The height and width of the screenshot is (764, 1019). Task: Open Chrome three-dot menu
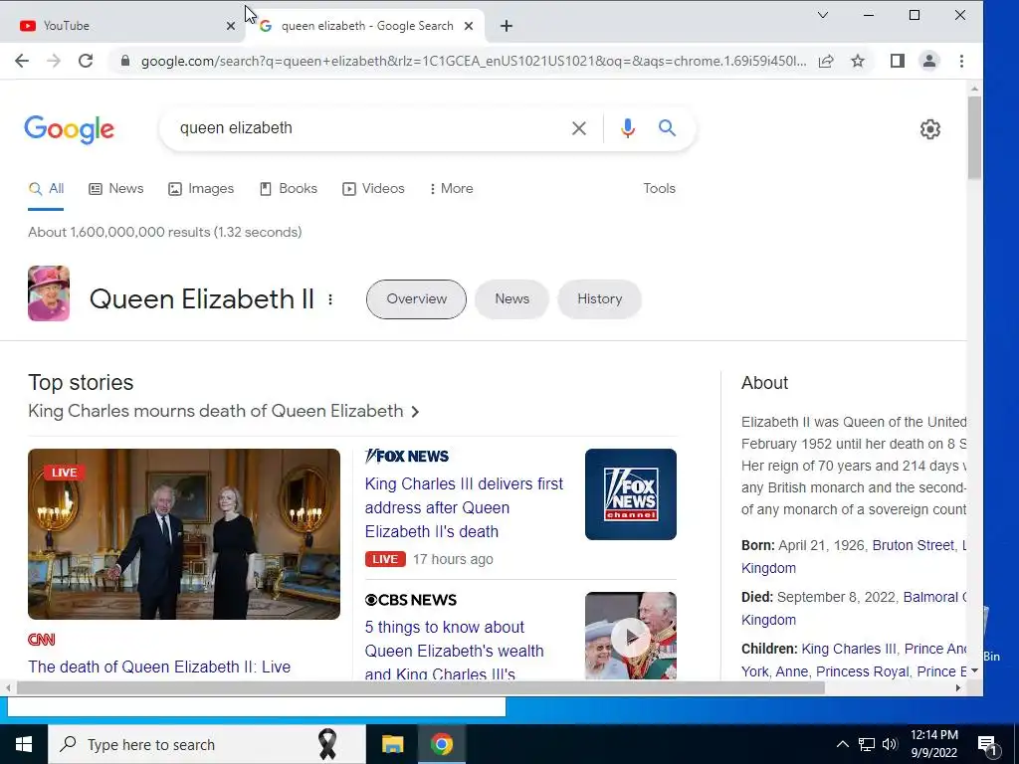coord(961,61)
